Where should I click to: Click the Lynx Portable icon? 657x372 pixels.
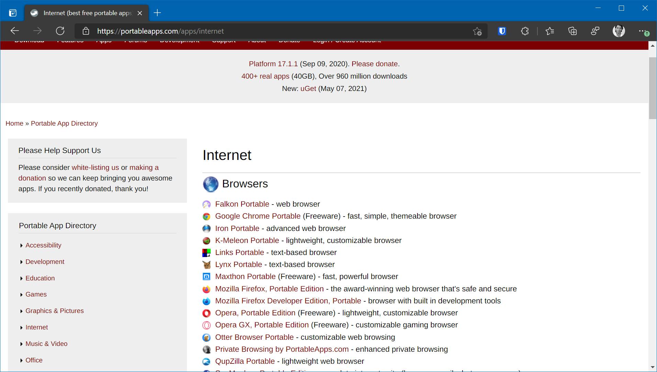207,265
